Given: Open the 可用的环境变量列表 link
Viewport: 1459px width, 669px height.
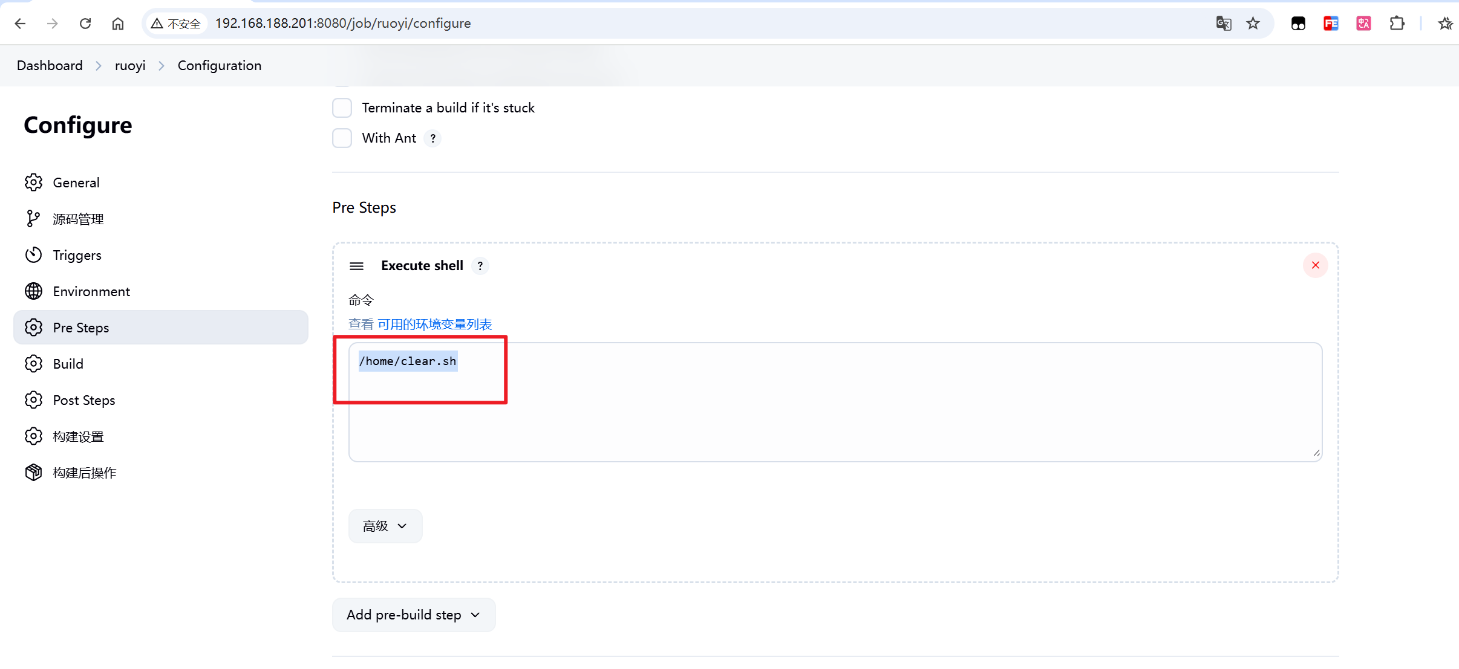Looking at the screenshot, I should coord(434,325).
